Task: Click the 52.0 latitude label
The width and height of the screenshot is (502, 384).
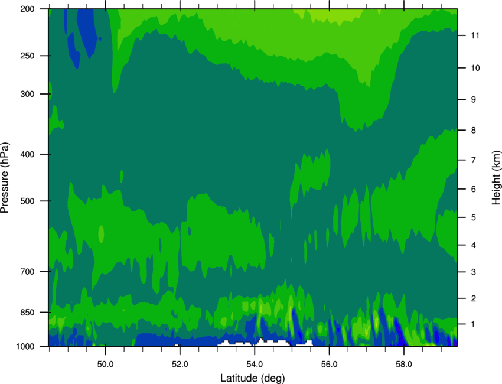Action: tap(180, 365)
